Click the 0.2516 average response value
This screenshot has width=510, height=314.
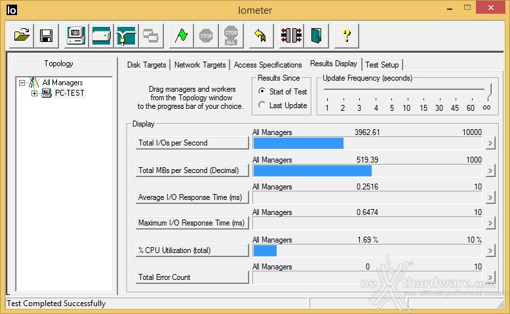pyautogui.click(x=367, y=187)
